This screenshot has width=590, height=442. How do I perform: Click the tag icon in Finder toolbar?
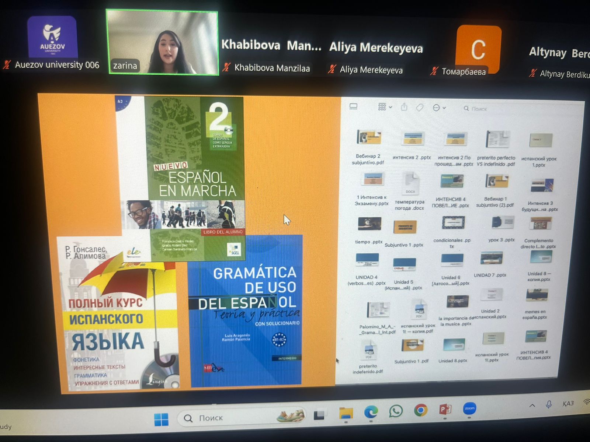pos(420,108)
